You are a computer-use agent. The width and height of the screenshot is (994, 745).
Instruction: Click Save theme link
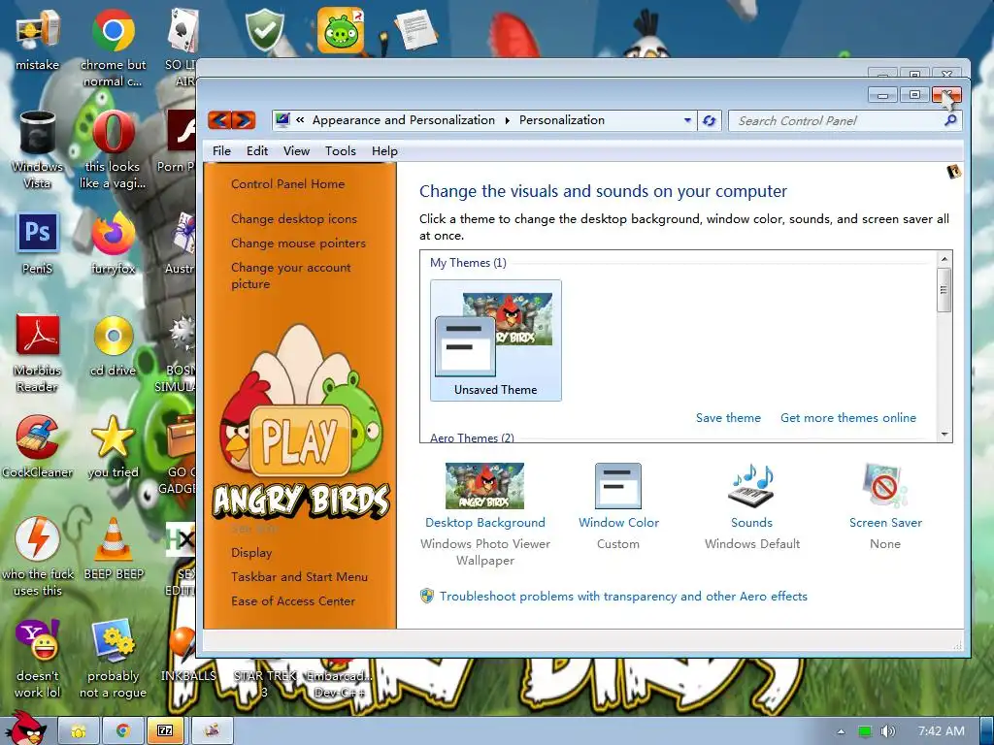[x=728, y=417]
